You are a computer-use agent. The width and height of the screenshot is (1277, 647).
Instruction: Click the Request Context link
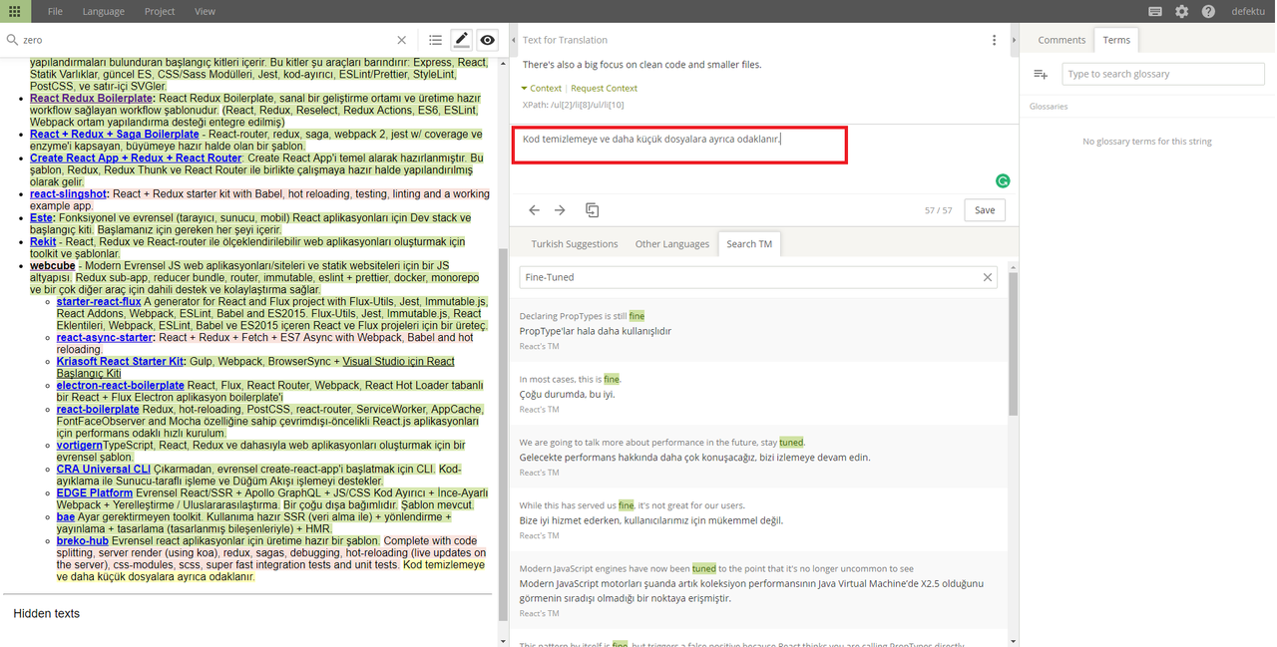click(604, 88)
